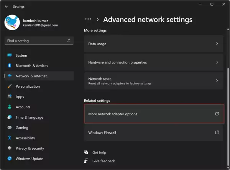Viewport: 230px width, 170px height.
Task: Click the Time & language globe icon
Action: point(10,117)
